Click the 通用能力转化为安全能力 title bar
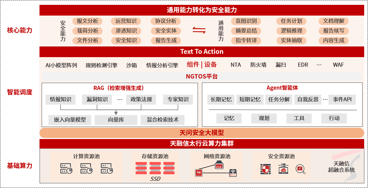The height and width of the screenshot is (188, 368). pyautogui.click(x=202, y=10)
